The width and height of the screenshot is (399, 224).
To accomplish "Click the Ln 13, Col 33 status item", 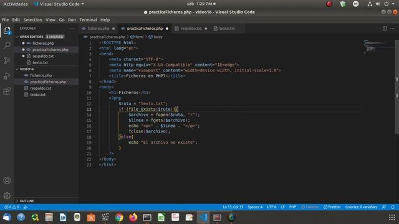I will [233, 207].
